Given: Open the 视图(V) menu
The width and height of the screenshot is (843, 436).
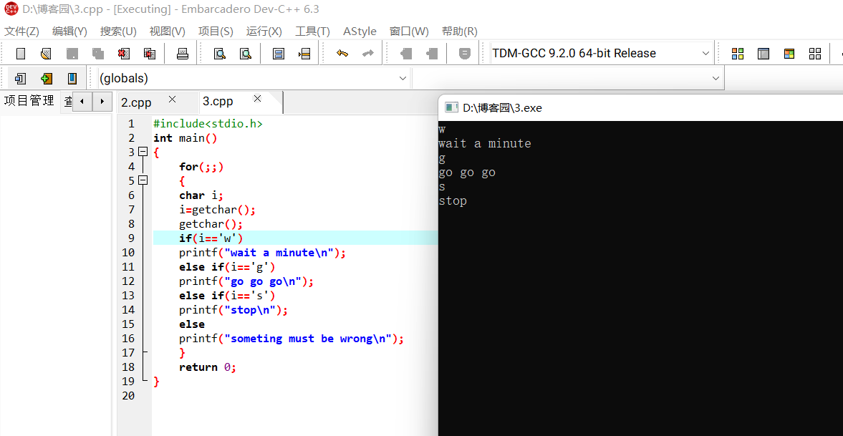Looking at the screenshot, I should click(167, 32).
